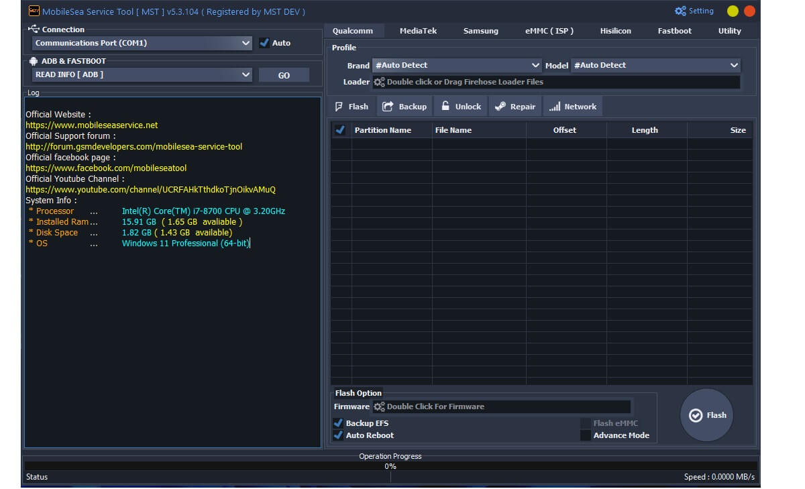Click the Unlock padlock icon
Screen dimensions: 805x489
(x=445, y=106)
